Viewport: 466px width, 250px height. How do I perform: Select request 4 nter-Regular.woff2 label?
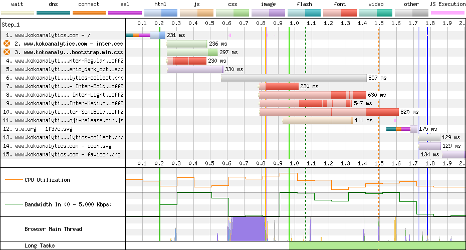pyautogui.click(x=65, y=61)
